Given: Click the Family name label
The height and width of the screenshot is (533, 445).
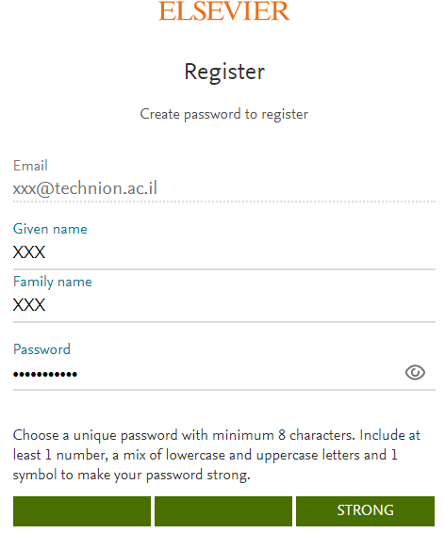Looking at the screenshot, I should tap(53, 282).
